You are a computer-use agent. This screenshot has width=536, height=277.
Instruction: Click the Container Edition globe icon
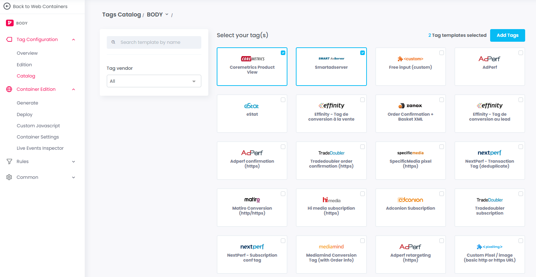9,89
